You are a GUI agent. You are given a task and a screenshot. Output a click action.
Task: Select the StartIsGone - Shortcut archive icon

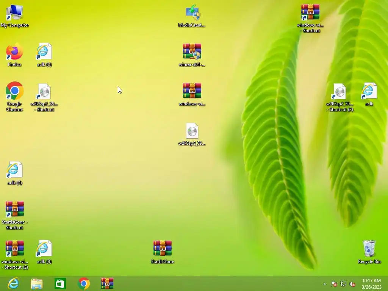15,215
